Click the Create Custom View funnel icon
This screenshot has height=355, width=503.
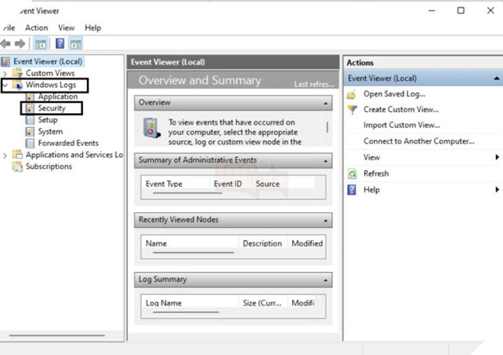point(352,109)
